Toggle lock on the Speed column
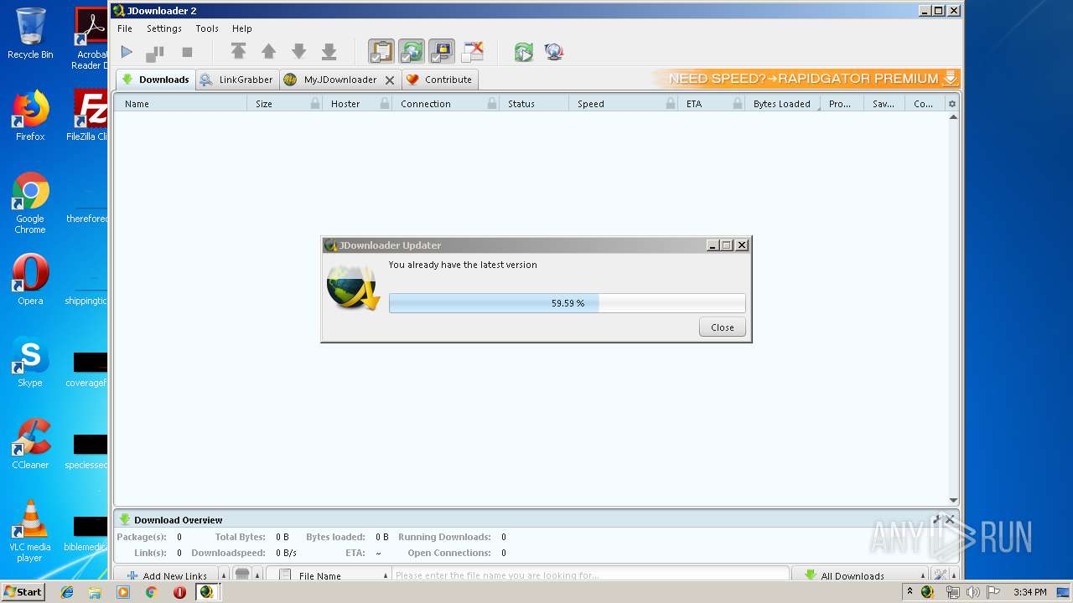This screenshot has width=1073, height=603. 671,104
